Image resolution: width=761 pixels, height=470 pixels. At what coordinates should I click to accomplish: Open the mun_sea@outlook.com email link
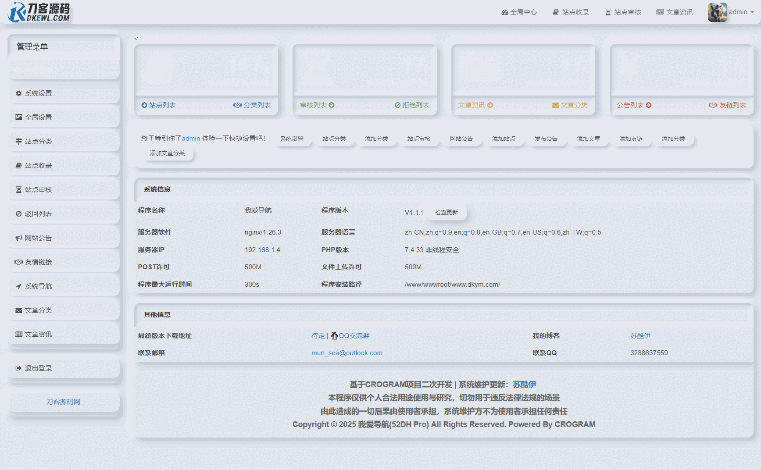[347, 353]
